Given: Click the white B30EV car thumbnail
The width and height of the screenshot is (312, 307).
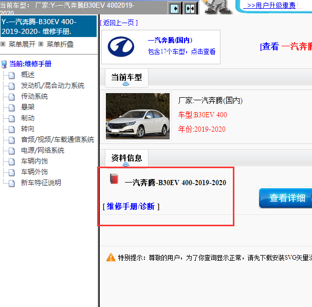Looking at the screenshot, I should coord(138,116).
